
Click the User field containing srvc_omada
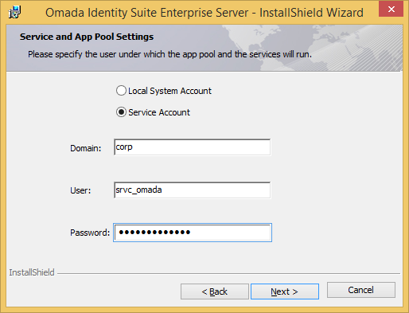(x=193, y=190)
